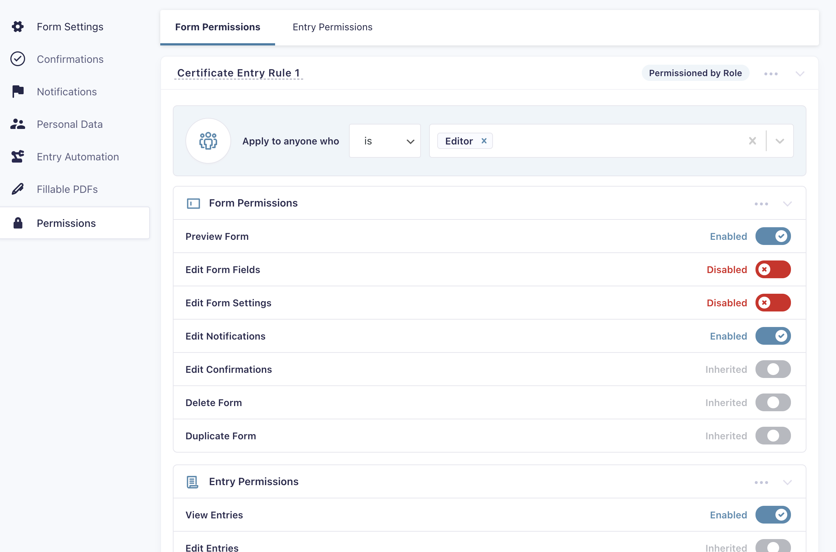Screen dimensions: 836x552
Task: Open Entry Permissions section three-dot menu
Action: (761, 483)
